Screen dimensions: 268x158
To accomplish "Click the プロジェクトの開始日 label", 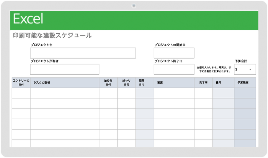I will coord(170,45).
